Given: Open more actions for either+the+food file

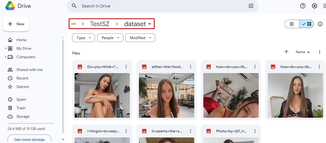Looking at the screenshot, I should [191, 67].
